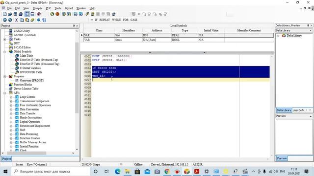
Task: Open Windows Start menu
Action: coord(5,172)
